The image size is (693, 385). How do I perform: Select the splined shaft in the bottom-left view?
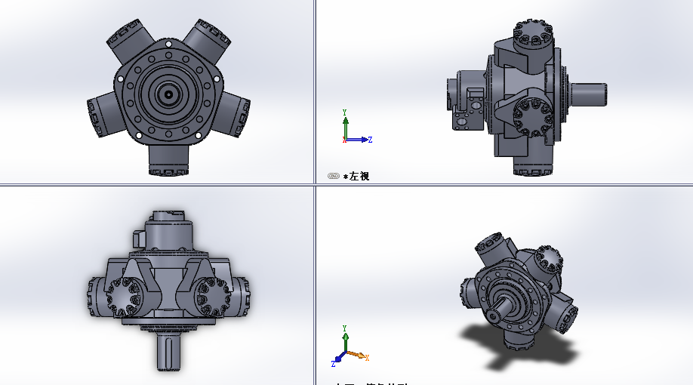coord(168,353)
